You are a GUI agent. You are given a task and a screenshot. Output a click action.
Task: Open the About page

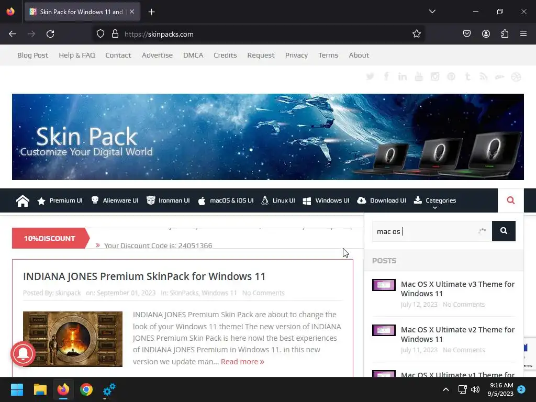pyautogui.click(x=359, y=55)
